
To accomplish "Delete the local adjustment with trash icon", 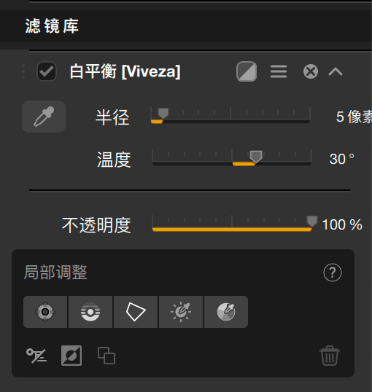I will tap(330, 356).
